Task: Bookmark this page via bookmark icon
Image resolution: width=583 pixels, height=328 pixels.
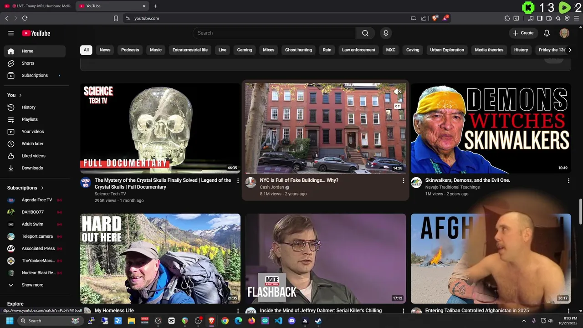Action: (x=116, y=18)
